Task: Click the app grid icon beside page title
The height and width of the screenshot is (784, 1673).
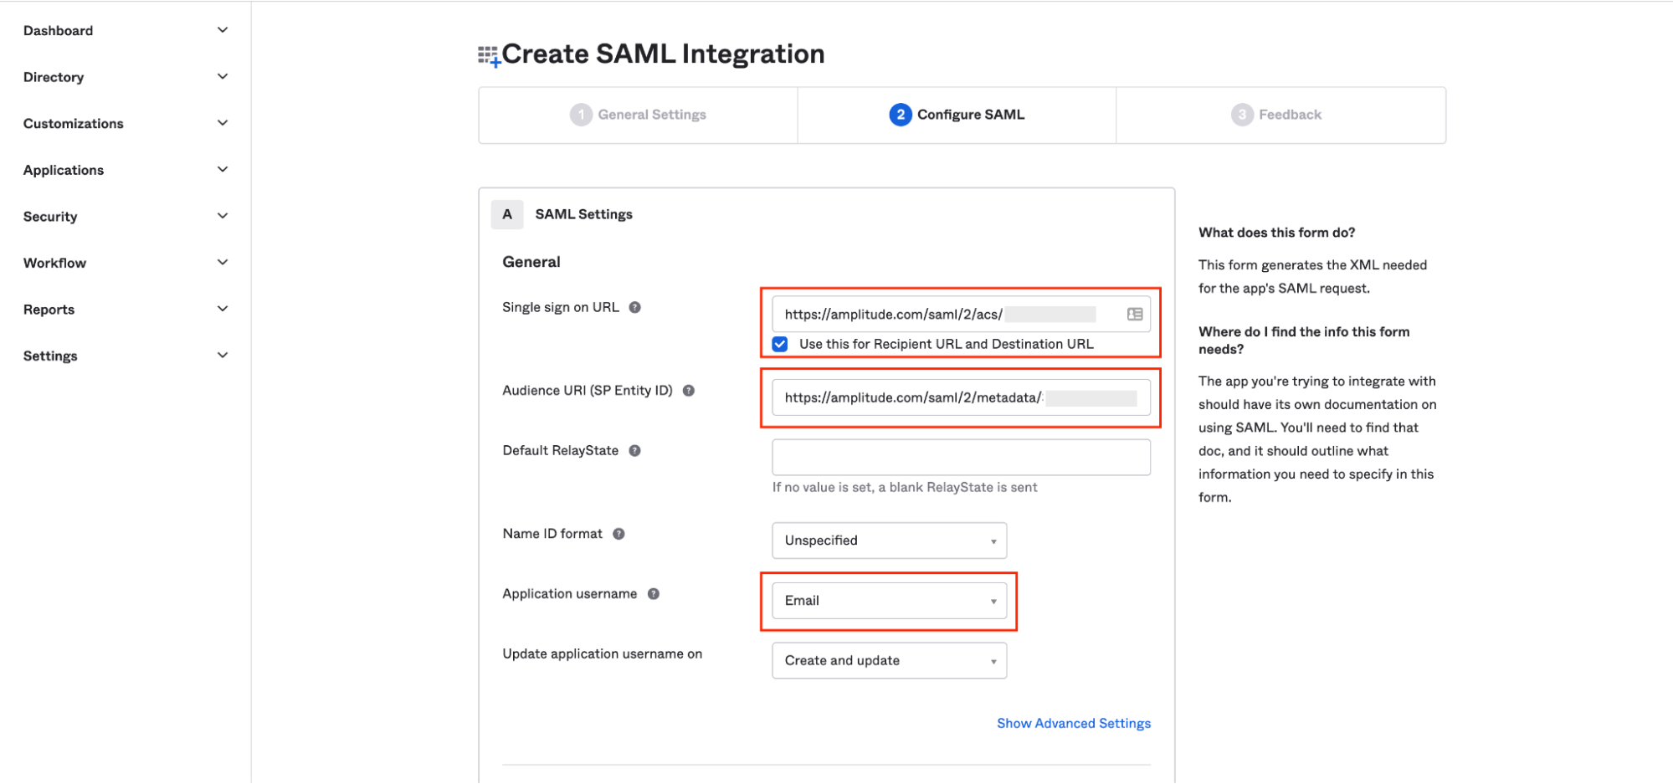Action: click(x=489, y=56)
